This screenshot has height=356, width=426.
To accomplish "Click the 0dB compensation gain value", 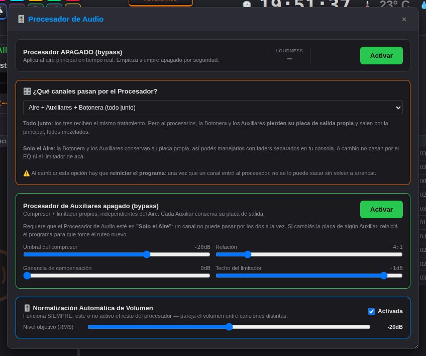I will pos(205,268).
